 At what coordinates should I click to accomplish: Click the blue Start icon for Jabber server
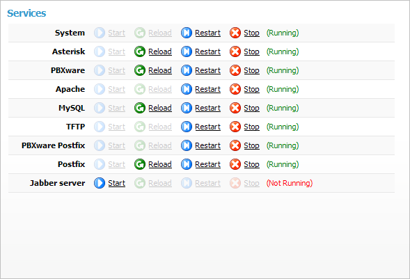[x=100, y=183]
